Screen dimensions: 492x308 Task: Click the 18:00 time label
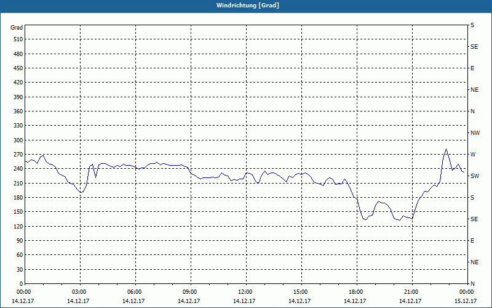[357, 292]
